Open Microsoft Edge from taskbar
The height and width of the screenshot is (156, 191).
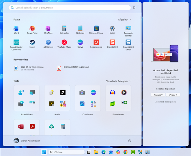point(103,152)
